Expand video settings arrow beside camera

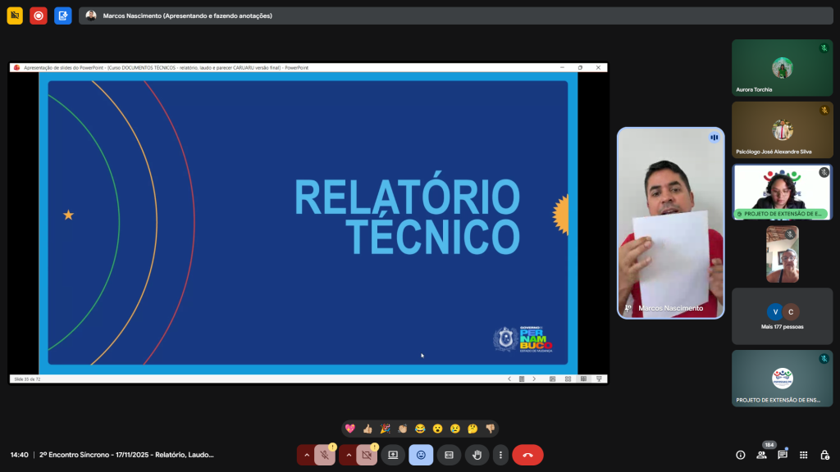pyautogui.click(x=349, y=455)
